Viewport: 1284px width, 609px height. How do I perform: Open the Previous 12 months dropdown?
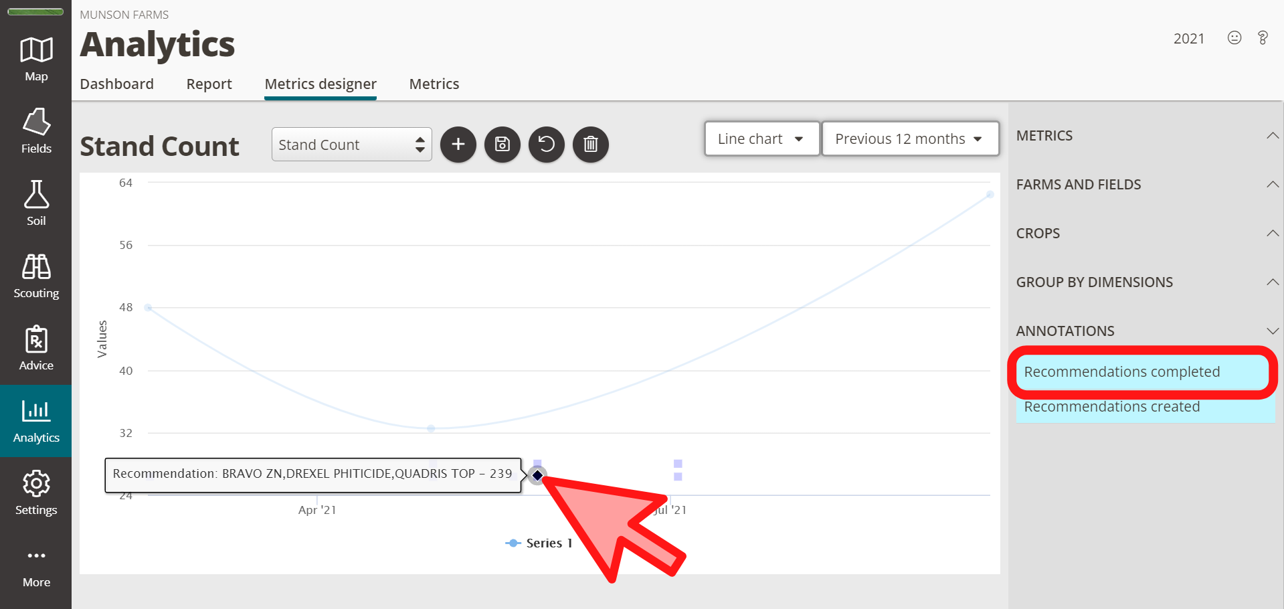pos(910,139)
